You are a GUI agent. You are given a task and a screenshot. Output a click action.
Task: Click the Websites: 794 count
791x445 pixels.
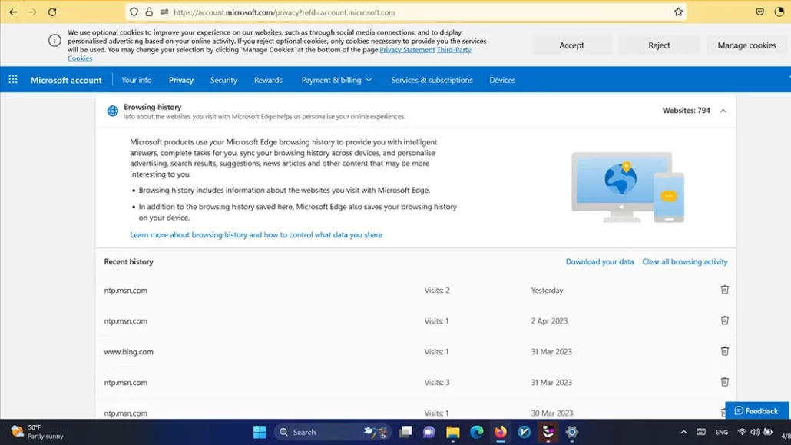pos(686,110)
